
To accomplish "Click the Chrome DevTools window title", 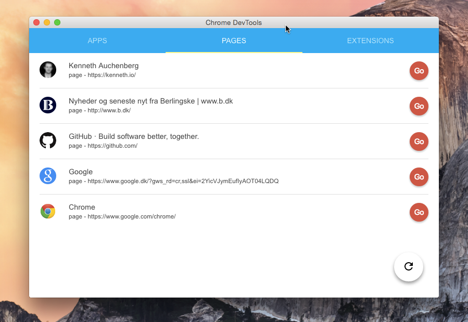I will [x=234, y=23].
